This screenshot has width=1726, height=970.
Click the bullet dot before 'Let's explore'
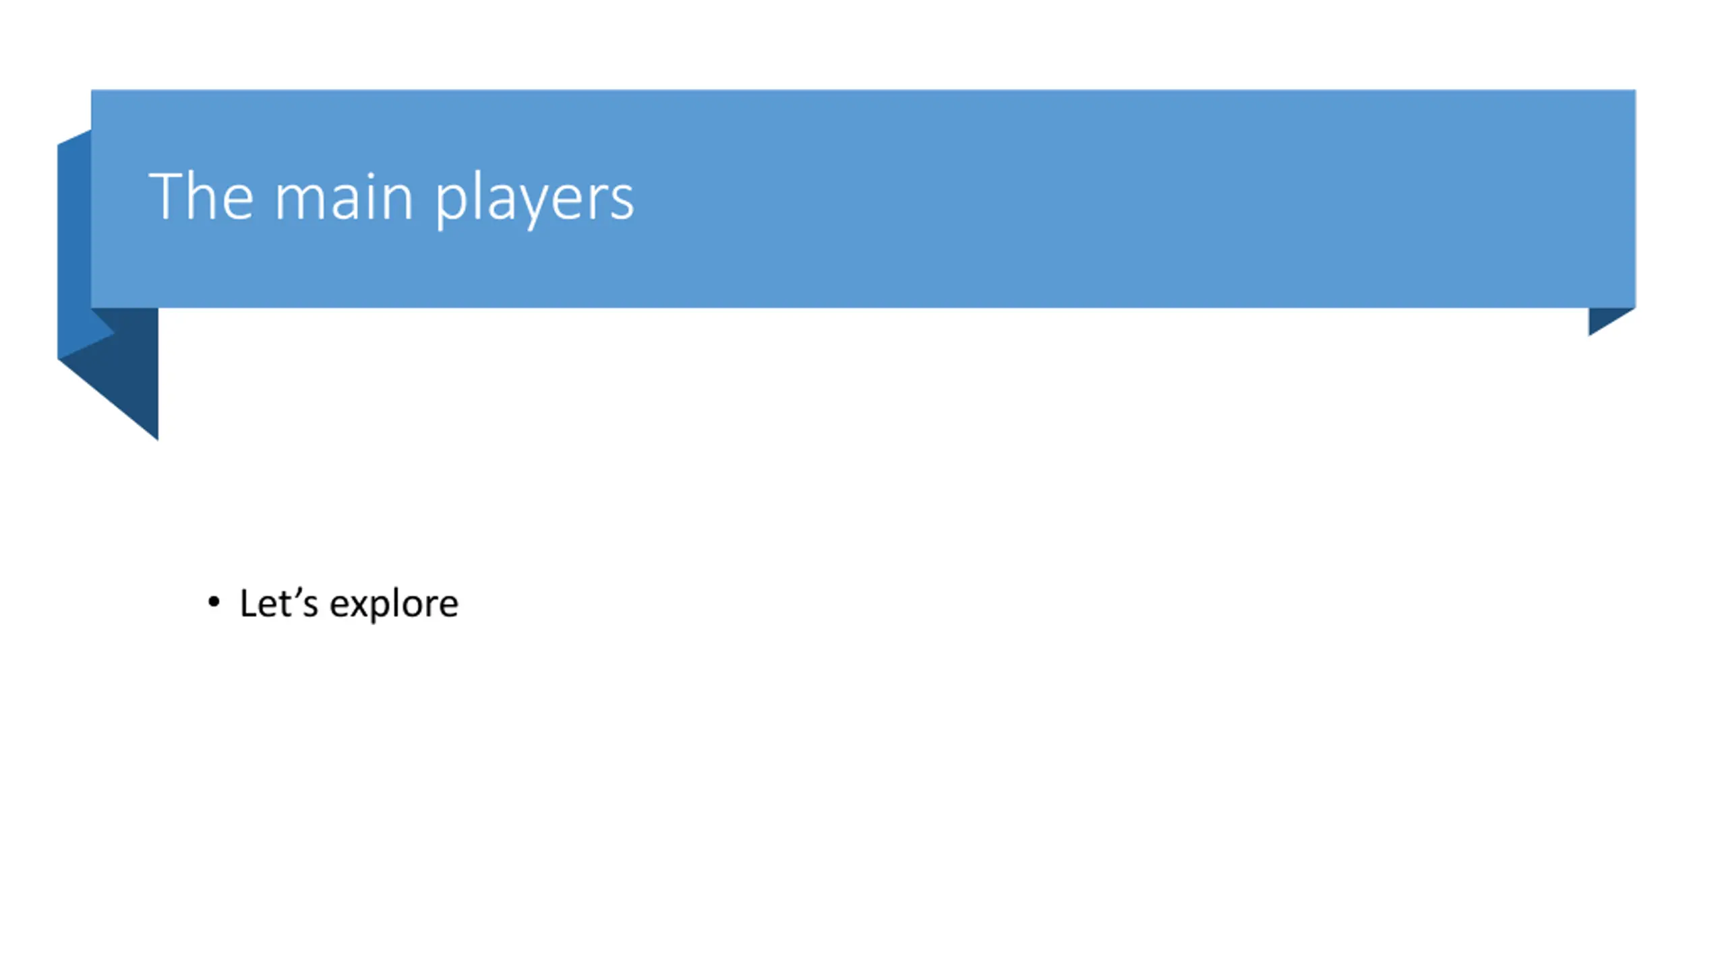pyautogui.click(x=214, y=602)
